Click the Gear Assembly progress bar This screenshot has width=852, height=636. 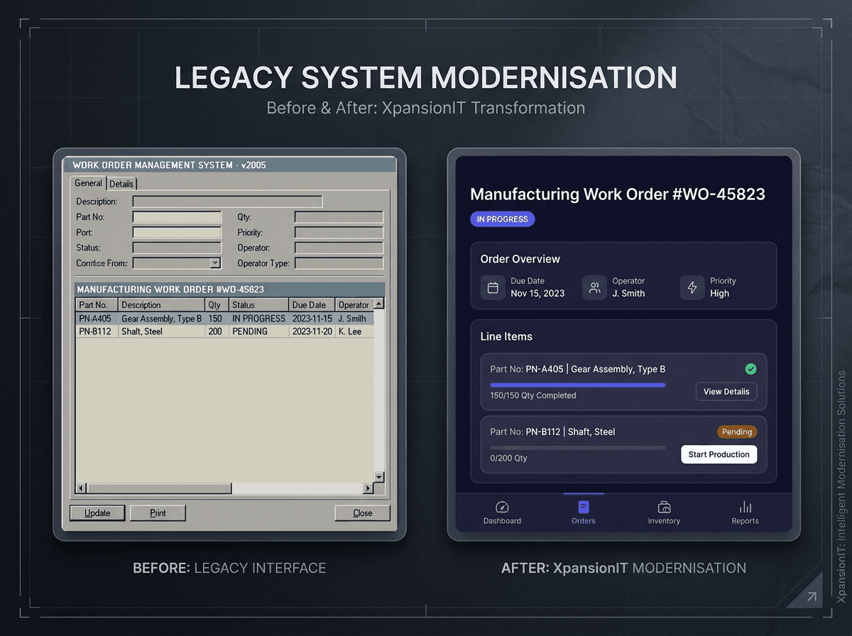tap(578, 385)
